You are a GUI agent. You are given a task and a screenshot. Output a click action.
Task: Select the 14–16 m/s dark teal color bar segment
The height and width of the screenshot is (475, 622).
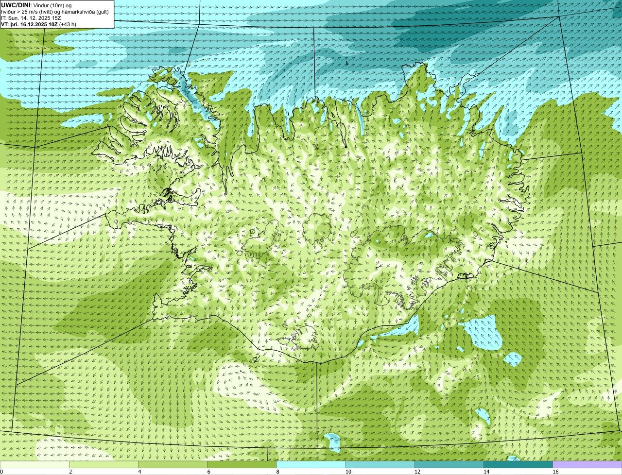tap(518, 464)
